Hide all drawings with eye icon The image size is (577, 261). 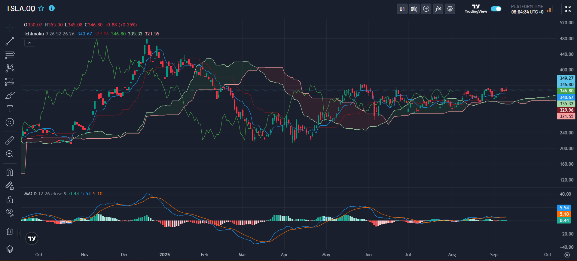click(10, 213)
